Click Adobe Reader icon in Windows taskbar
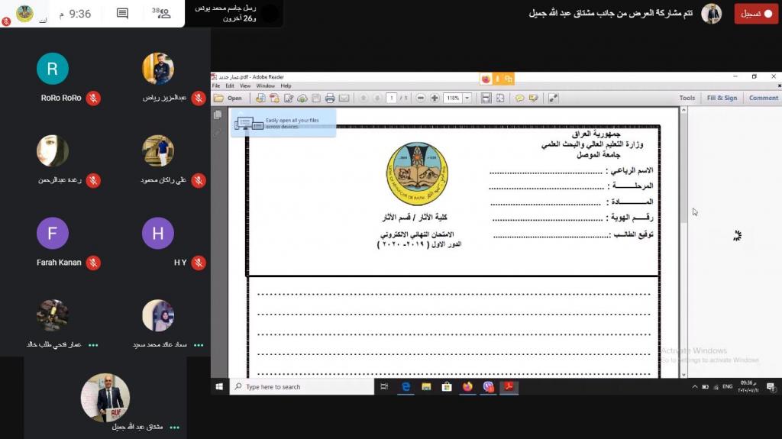The width and height of the screenshot is (782, 439). click(x=509, y=387)
